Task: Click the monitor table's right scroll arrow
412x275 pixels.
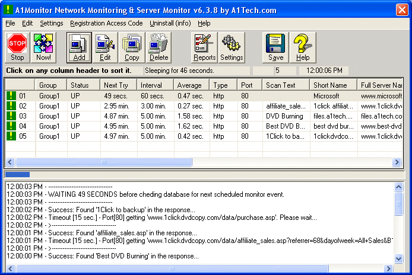Action: click(397, 162)
